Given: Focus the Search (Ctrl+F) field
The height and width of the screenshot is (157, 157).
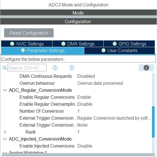Looking at the screenshot, I should [27, 68].
